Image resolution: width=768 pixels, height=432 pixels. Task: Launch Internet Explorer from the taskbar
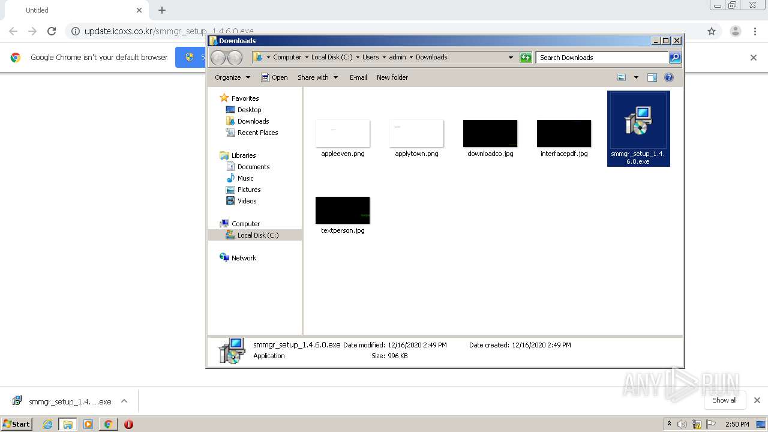pos(47,424)
